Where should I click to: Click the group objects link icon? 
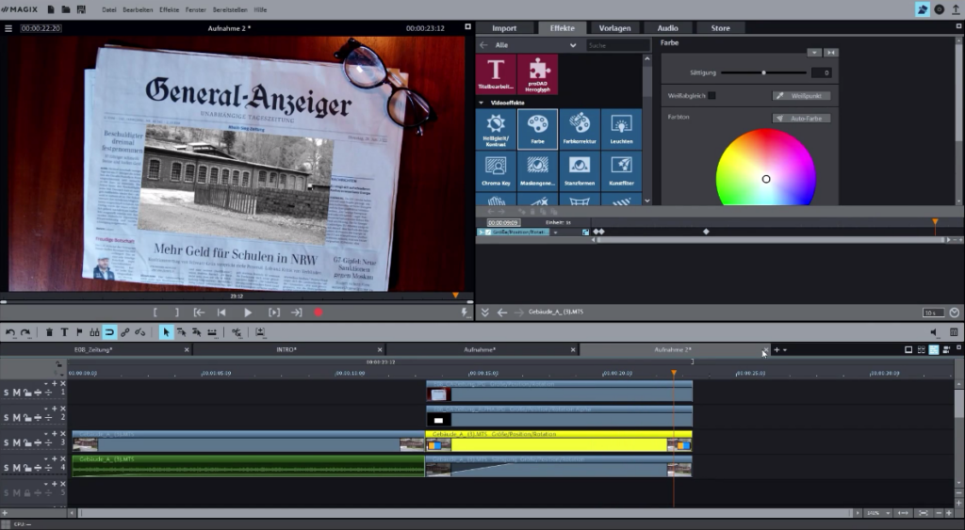click(125, 332)
